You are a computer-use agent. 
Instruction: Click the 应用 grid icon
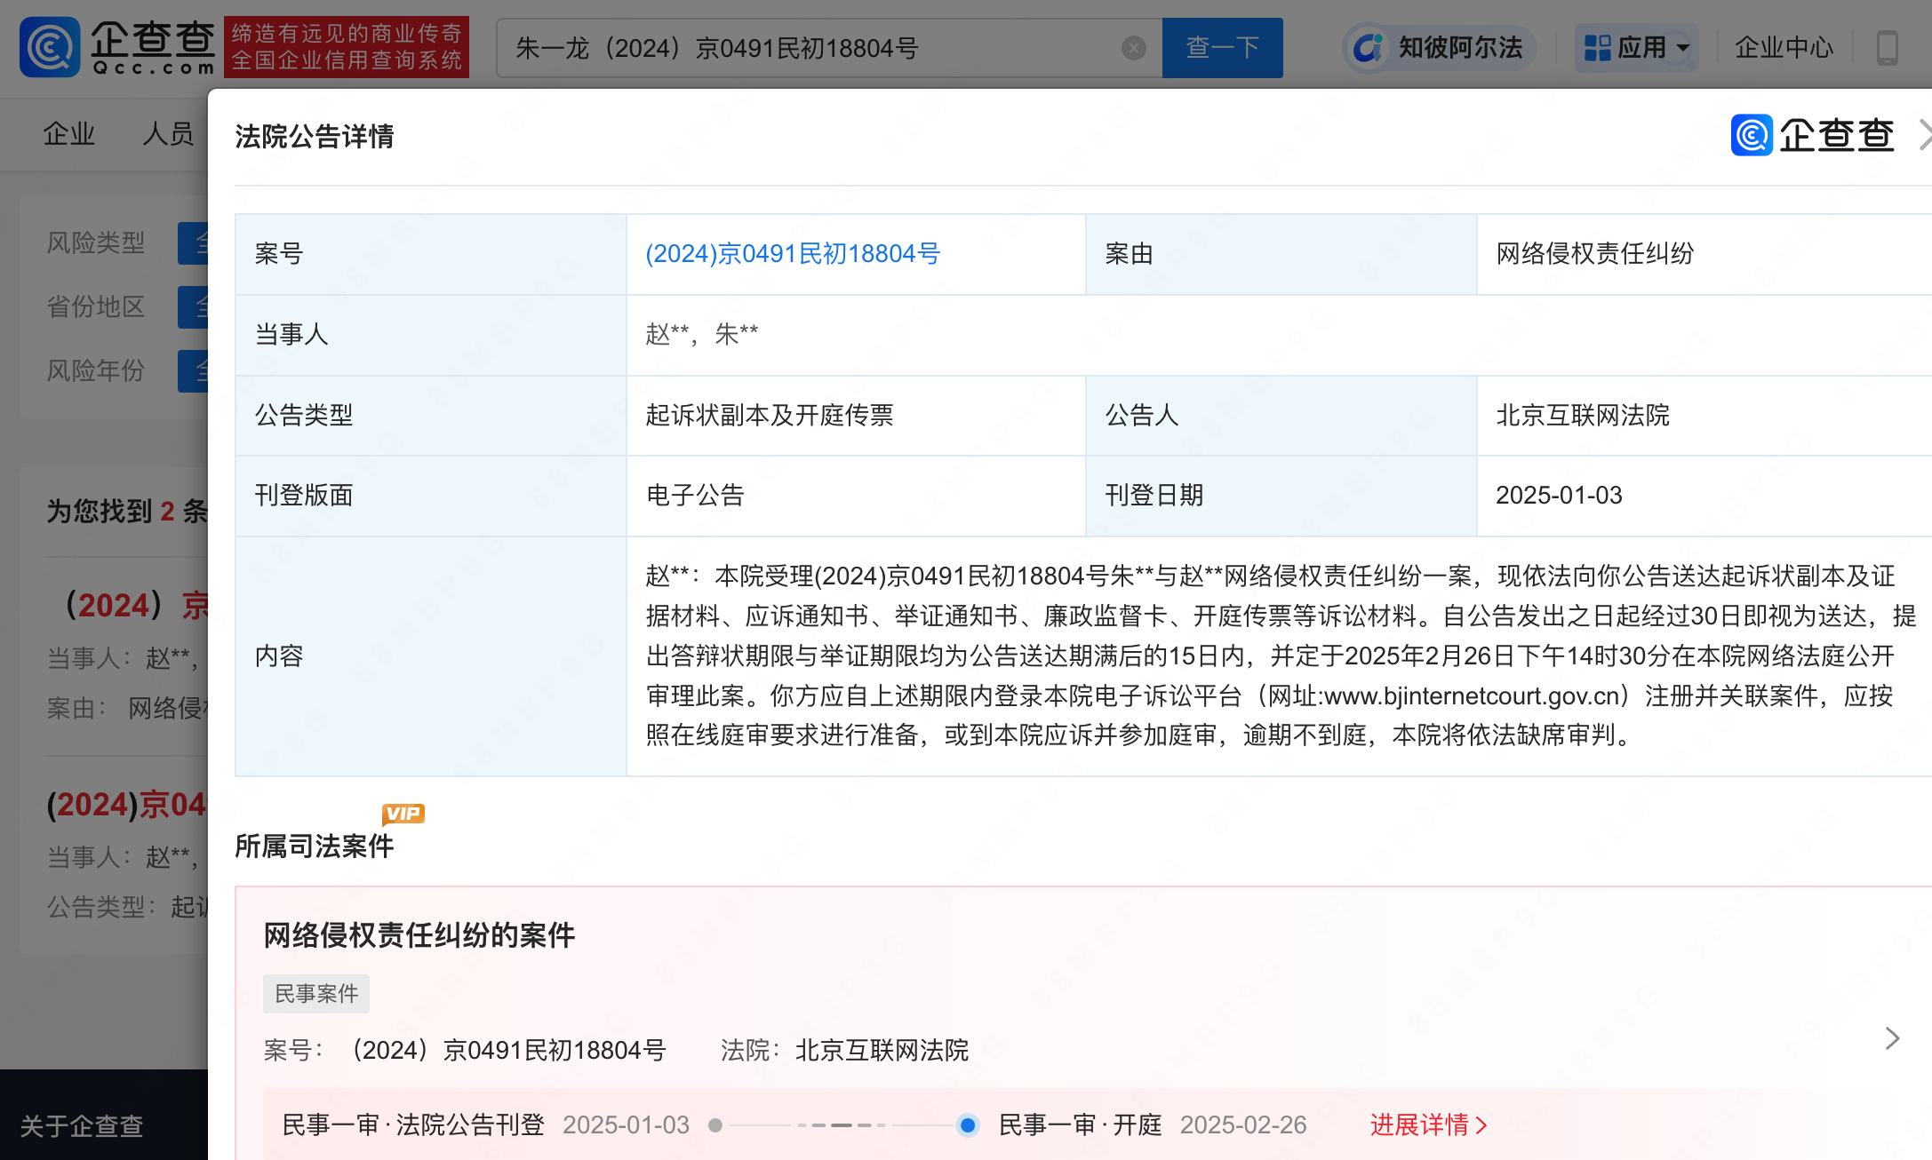[1597, 48]
